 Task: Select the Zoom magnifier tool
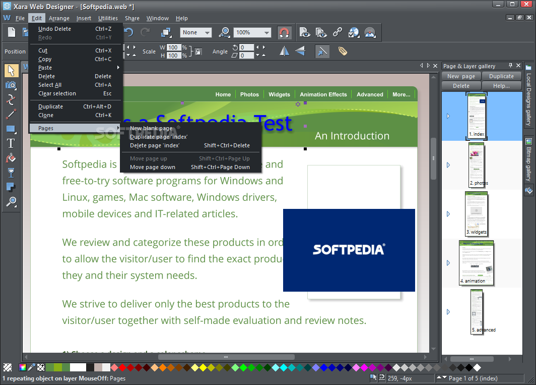coord(11,202)
